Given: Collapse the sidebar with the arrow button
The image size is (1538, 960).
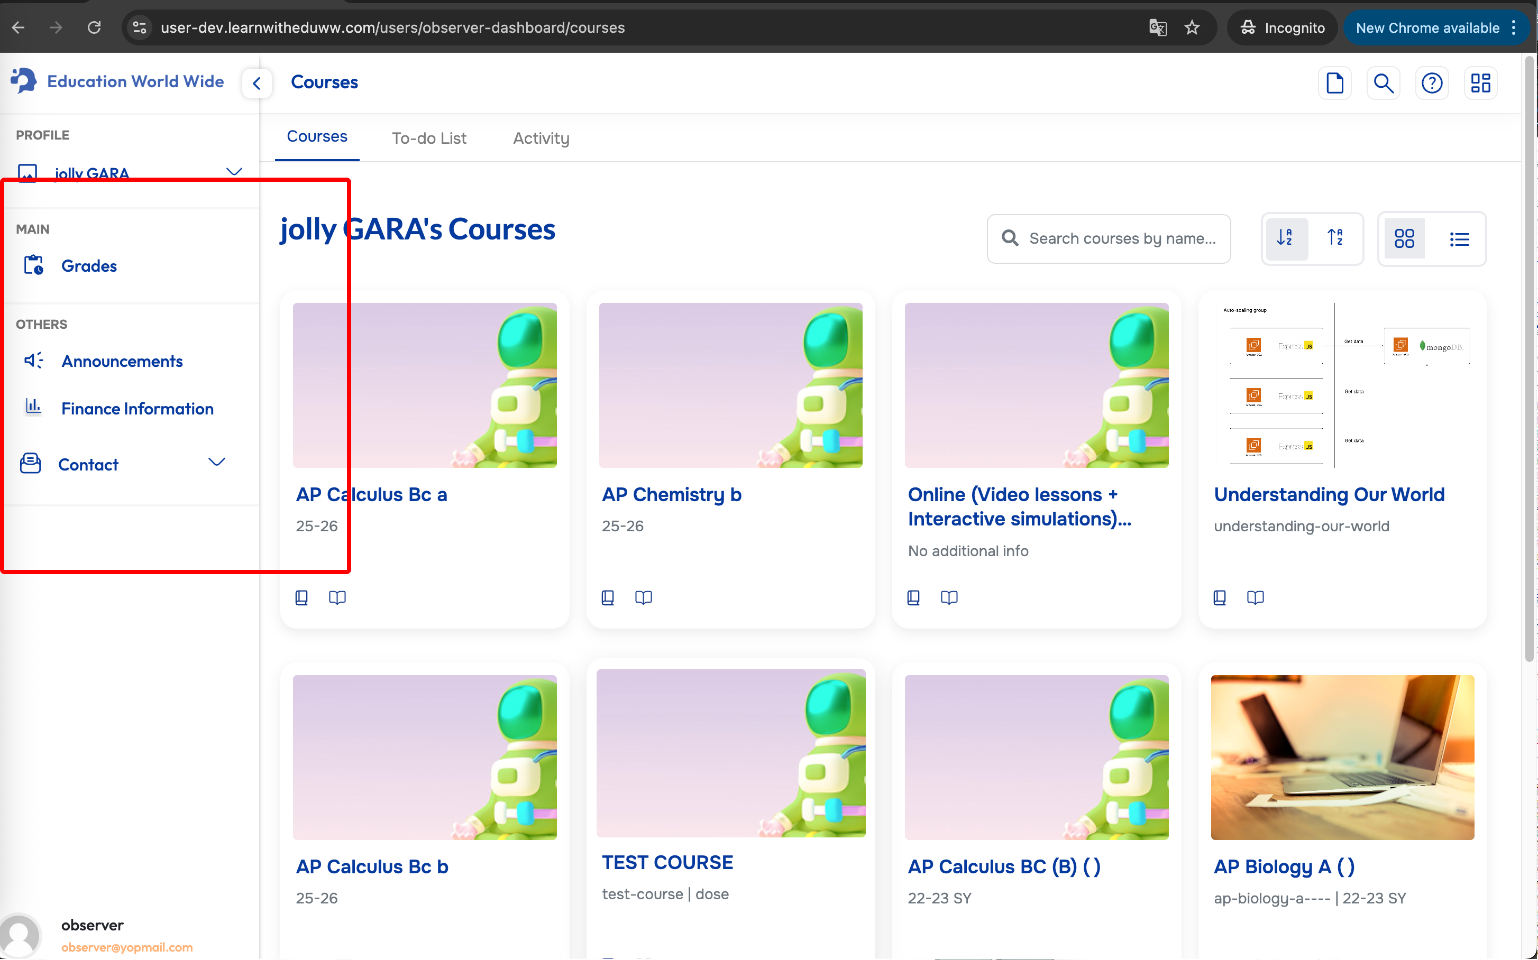Looking at the screenshot, I should tap(257, 83).
